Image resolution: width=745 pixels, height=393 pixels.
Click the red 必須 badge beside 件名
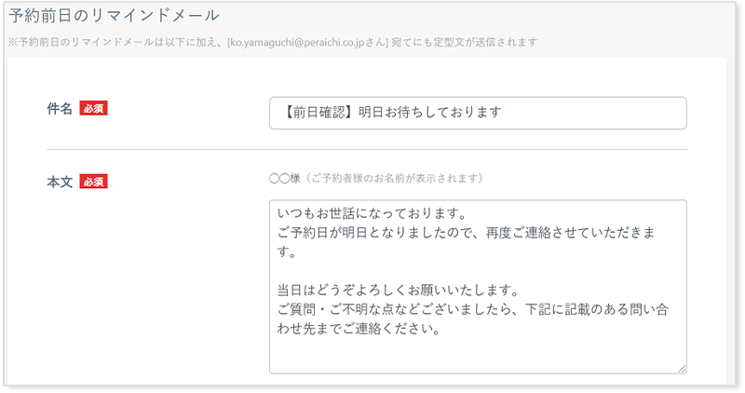tap(93, 108)
